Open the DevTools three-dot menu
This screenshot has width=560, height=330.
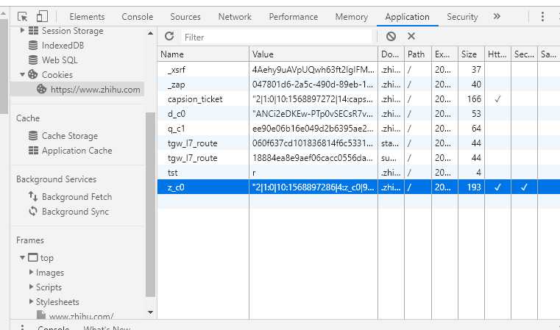tap(542, 16)
